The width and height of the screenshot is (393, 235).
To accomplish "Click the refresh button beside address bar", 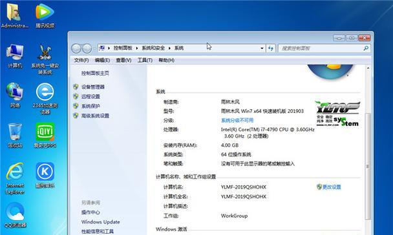I will 271,48.
